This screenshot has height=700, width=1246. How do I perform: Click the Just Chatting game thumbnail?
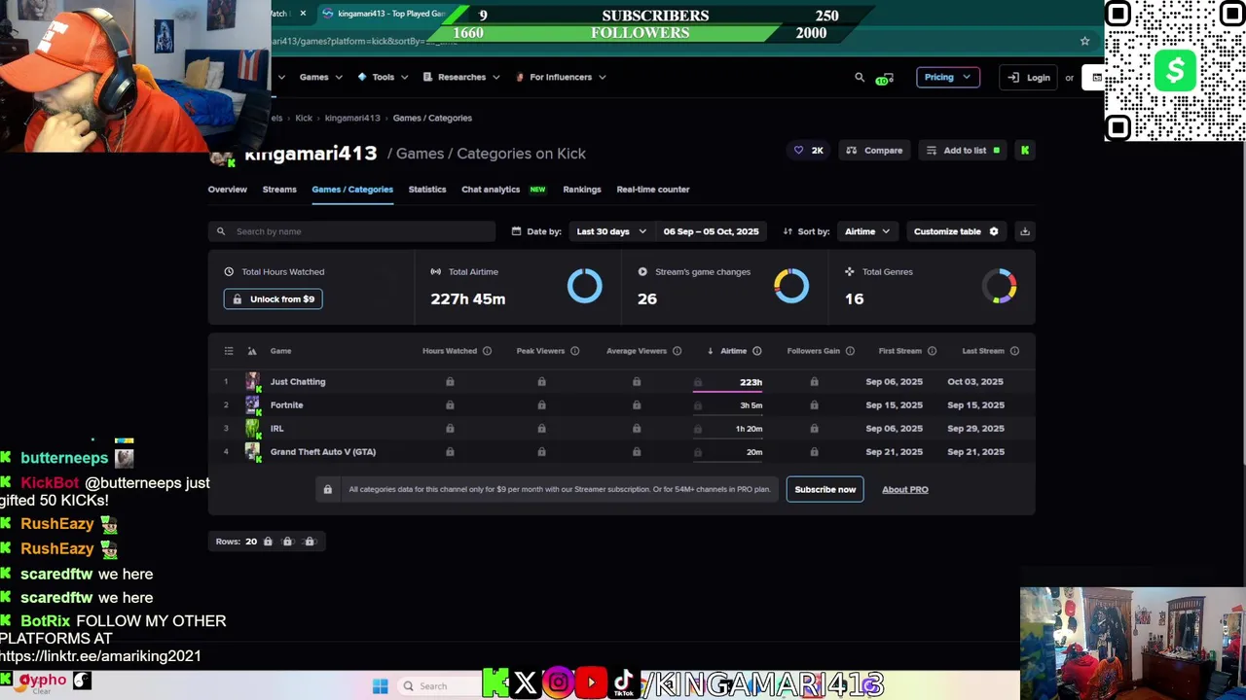253,382
